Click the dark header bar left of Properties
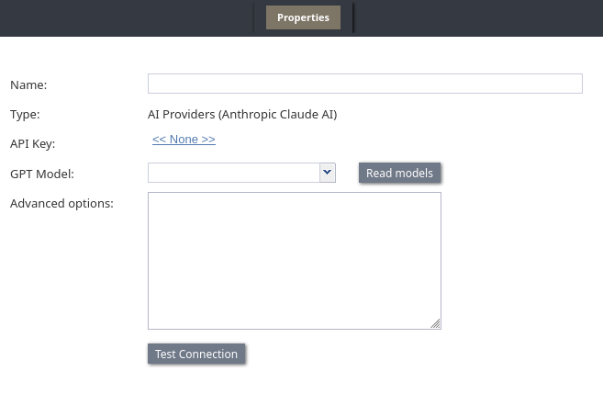This screenshot has height=394, width=603. 119,17
